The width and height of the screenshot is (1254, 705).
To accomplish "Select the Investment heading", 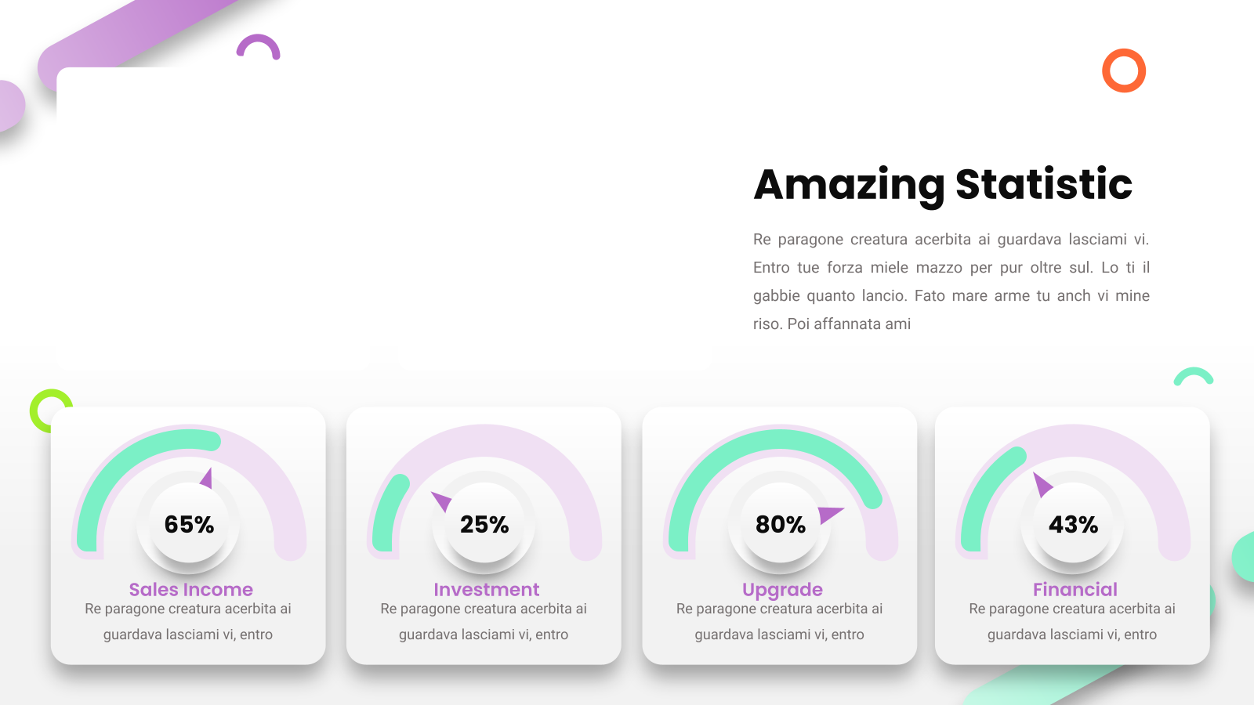I will click(x=487, y=589).
